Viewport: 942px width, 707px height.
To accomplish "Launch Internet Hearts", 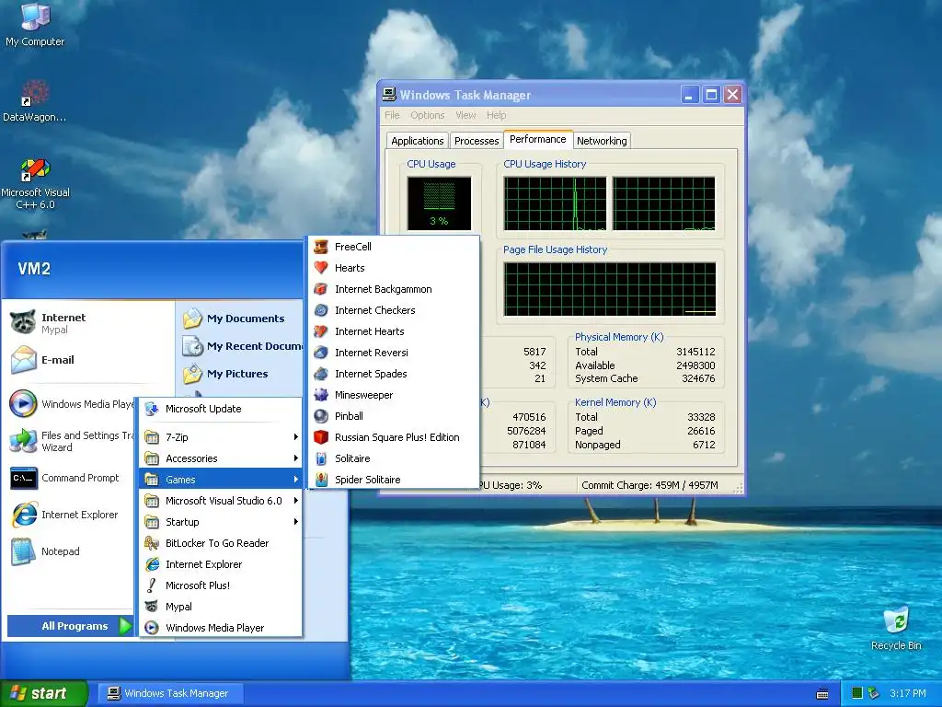I will coord(394,331).
